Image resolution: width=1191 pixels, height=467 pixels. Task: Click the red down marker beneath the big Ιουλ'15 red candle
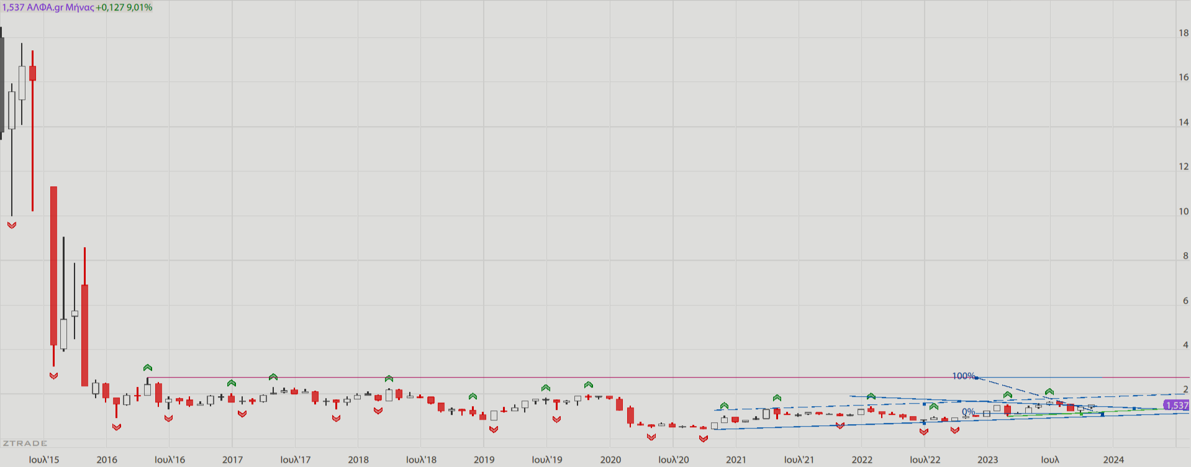click(x=54, y=376)
